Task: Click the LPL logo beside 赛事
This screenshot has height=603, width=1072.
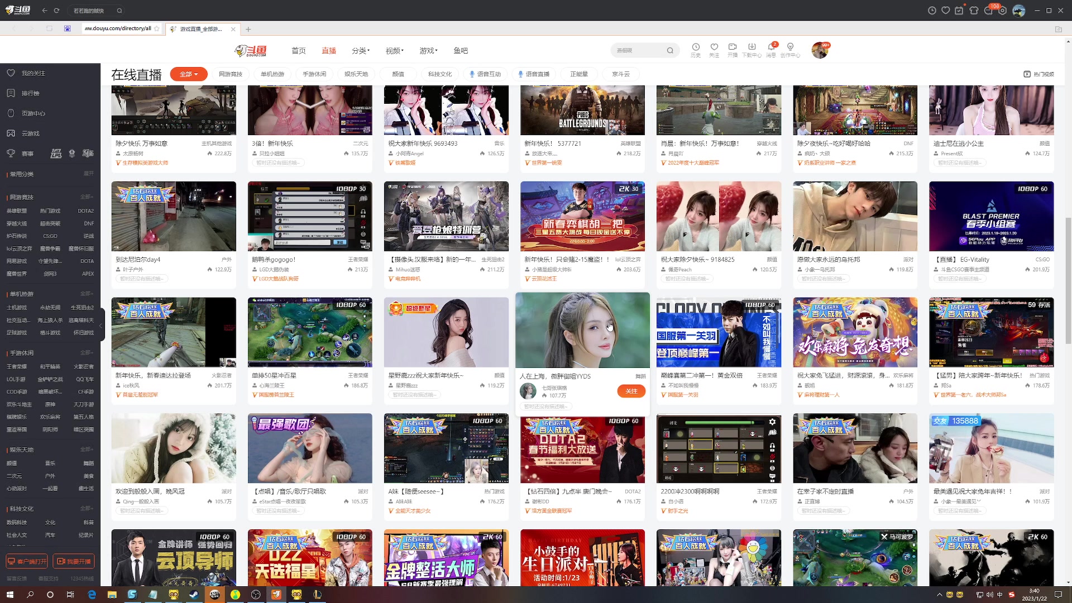Action: pyautogui.click(x=56, y=154)
